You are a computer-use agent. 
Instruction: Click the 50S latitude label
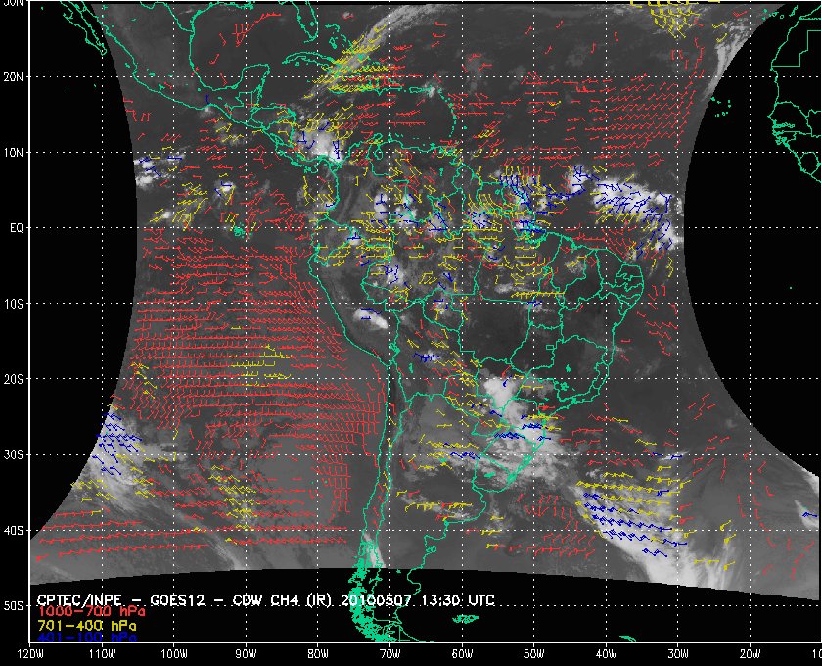pyautogui.click(x=14, y=606)
